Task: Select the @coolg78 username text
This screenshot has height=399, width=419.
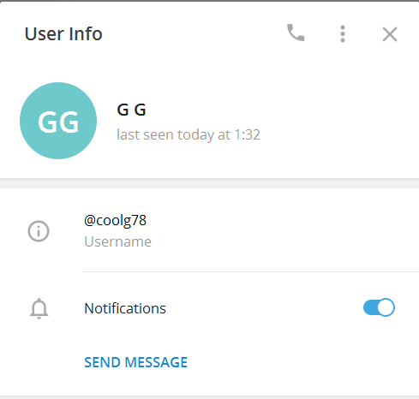Action: click(115, 221)
